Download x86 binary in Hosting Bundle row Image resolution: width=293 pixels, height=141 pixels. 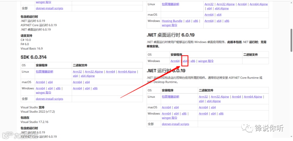(x=227, y=21)
